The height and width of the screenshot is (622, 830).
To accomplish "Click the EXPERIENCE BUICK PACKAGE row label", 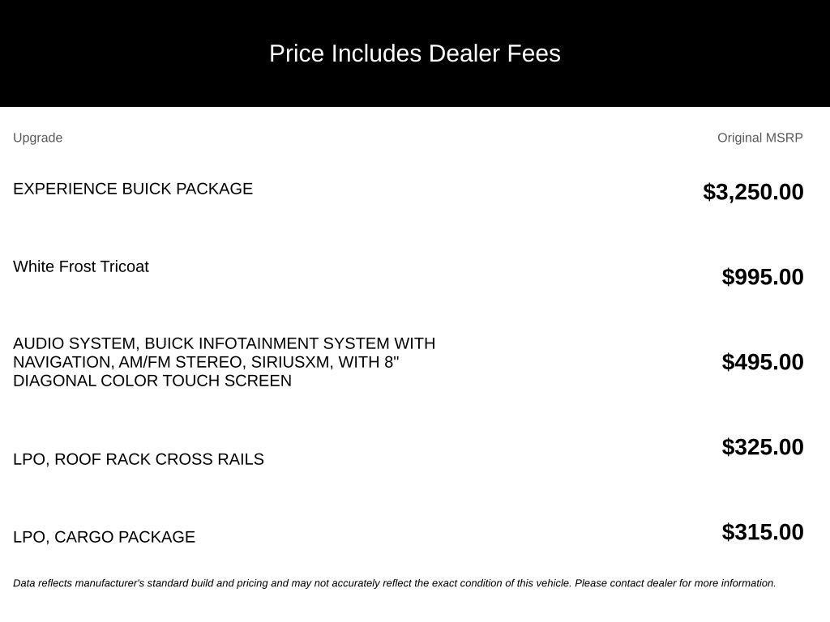I will (133, 189).
